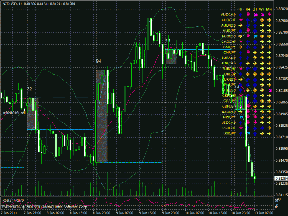This screenshot has height=216, width=288.
Task: Click the AUDCAD D1 diagonal down arrow
Action: [x=255, y=14]
